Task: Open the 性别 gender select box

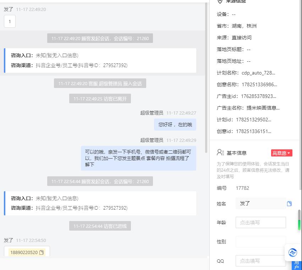Action: point(261,242)
